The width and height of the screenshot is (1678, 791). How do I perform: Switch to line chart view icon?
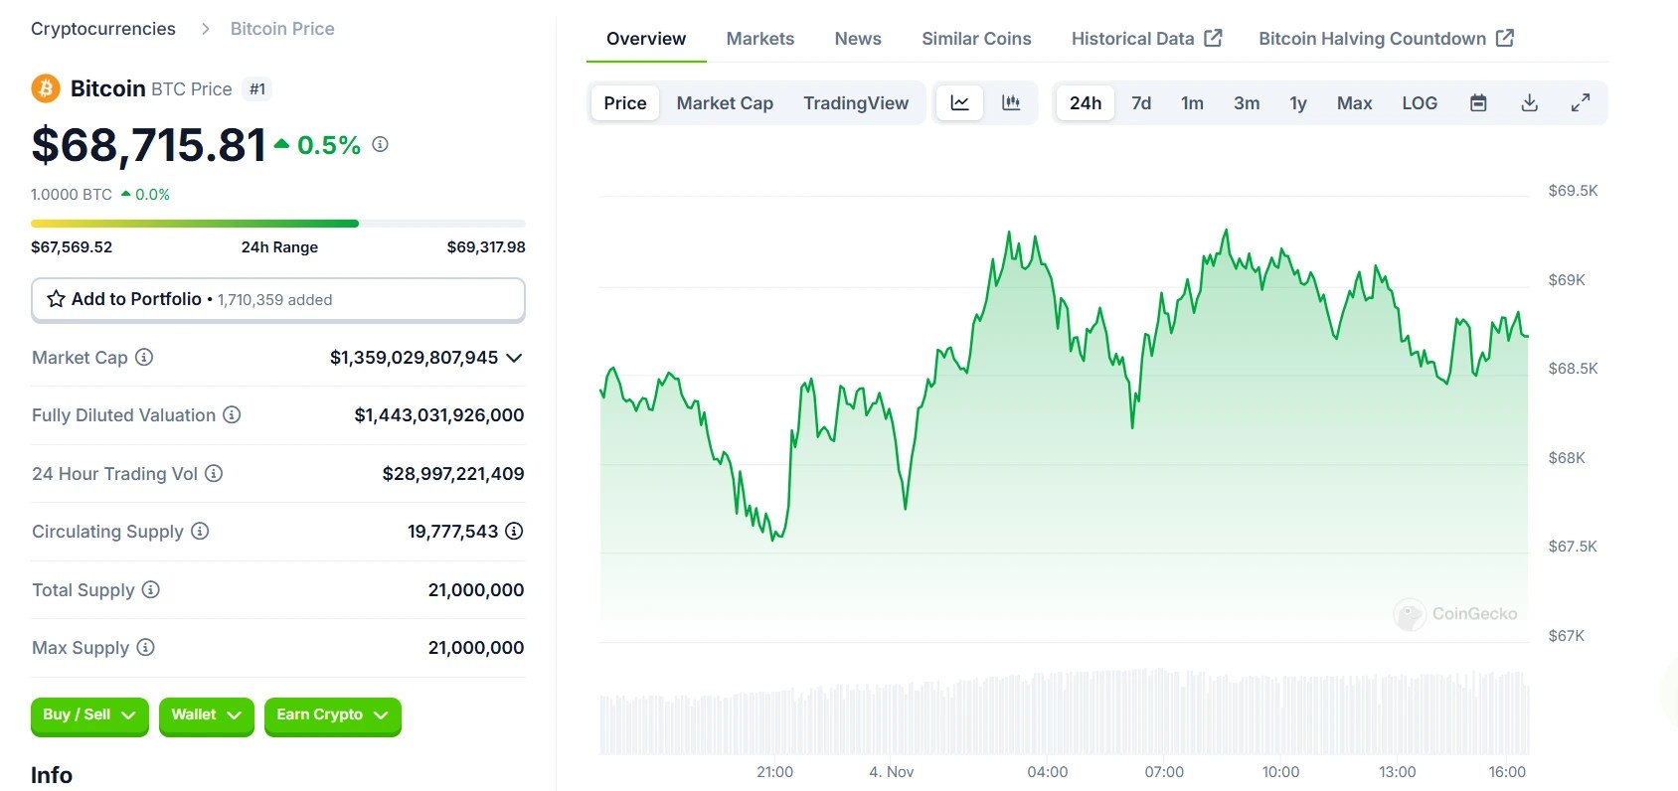pos(960,103)
